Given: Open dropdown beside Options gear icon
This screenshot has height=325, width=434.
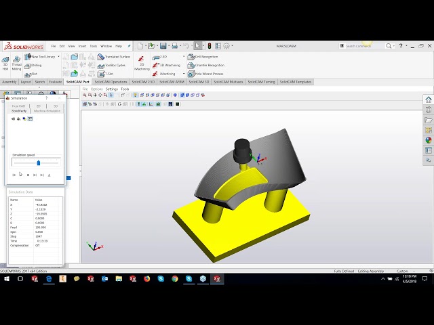Looking at the screenshot, I should click(232, 46).
